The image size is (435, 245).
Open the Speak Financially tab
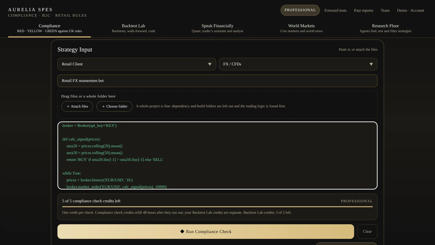pyautogui.click(x=217, y=28)
